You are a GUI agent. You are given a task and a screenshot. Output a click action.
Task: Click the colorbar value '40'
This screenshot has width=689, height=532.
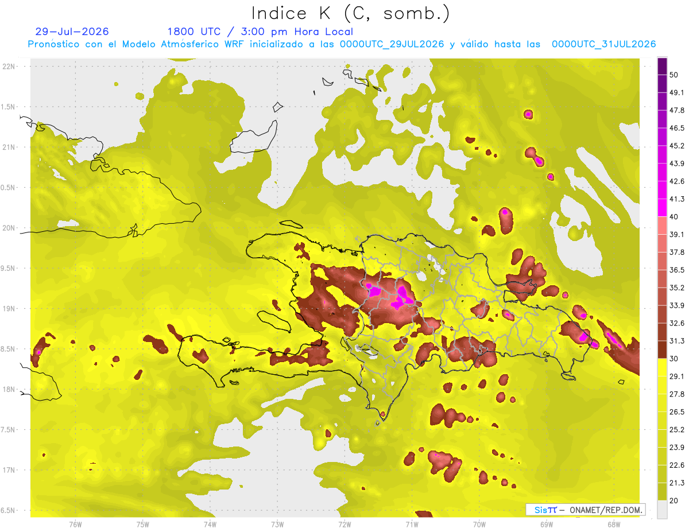pyautogui.click(x=674, y=216)
